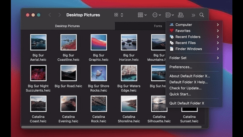
Task: Select the Big Sur Mountains thumbnail
Action: click(x=158, y=42)
